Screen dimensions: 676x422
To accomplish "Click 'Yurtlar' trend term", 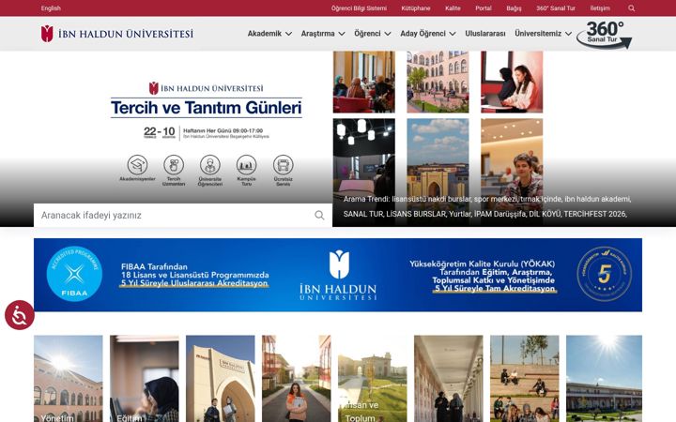I will [460, 214].
